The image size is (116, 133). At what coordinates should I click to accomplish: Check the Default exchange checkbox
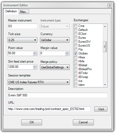(76, 30)
